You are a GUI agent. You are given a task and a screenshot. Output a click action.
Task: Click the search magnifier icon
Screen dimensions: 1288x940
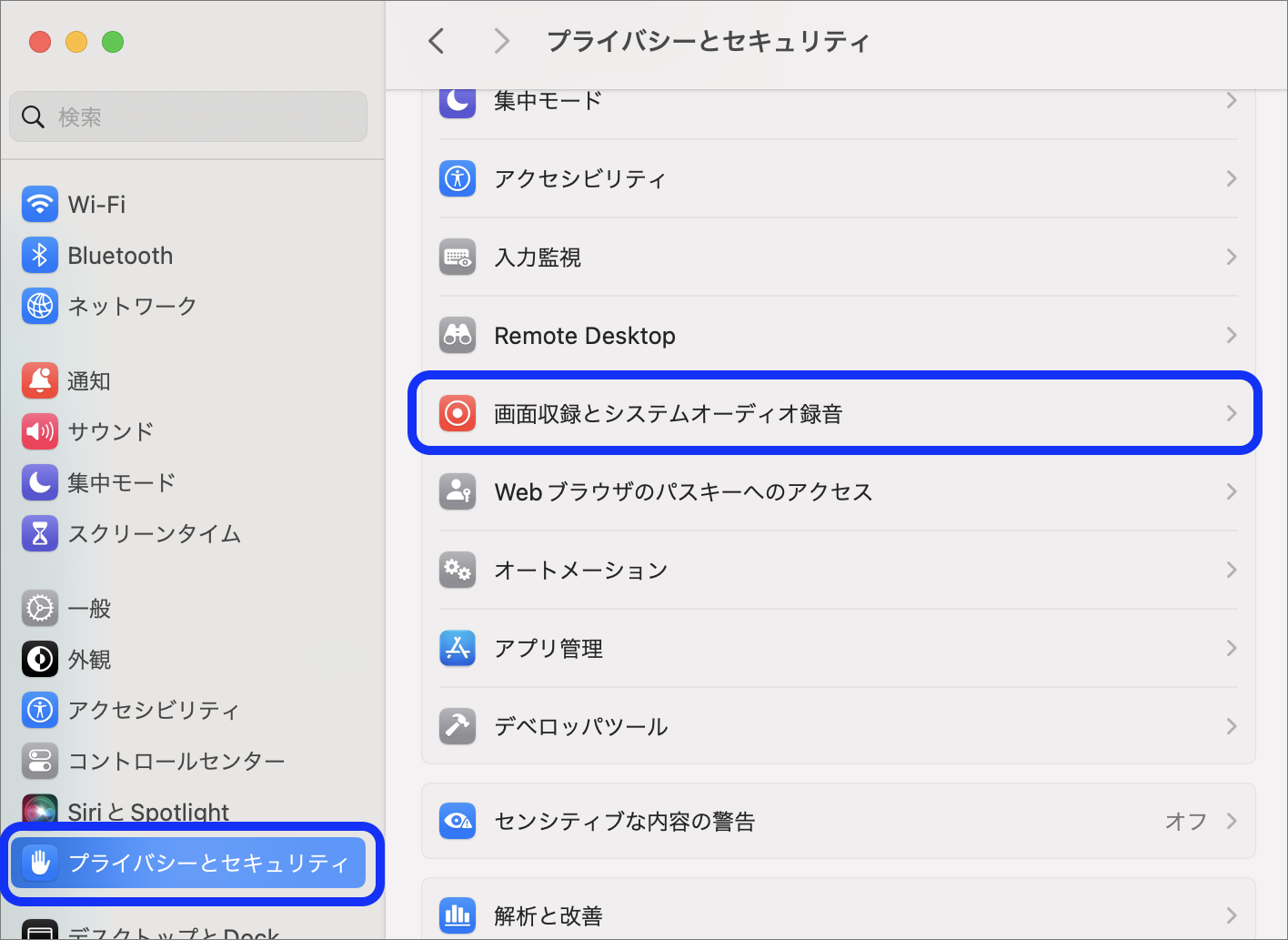[33, 117]
